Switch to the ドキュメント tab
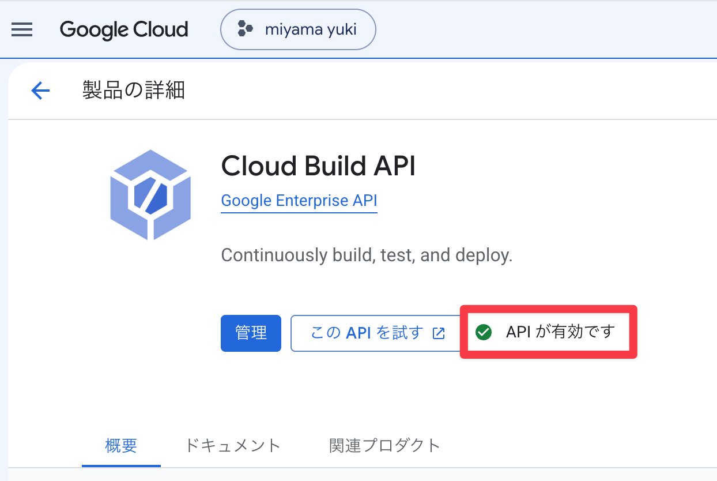This screenshot has width=717, height=481. (x=233, y=445)
